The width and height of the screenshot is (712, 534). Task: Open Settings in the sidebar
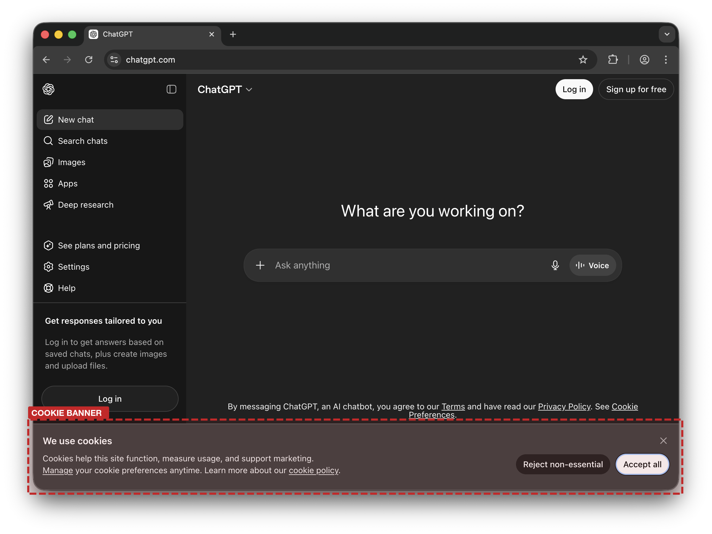110,267
